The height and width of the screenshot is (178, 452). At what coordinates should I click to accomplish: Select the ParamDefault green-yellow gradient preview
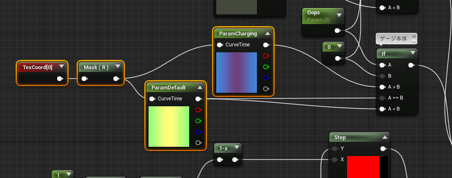pos(168,127)
